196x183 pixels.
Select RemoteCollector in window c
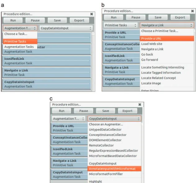[114, 145]
